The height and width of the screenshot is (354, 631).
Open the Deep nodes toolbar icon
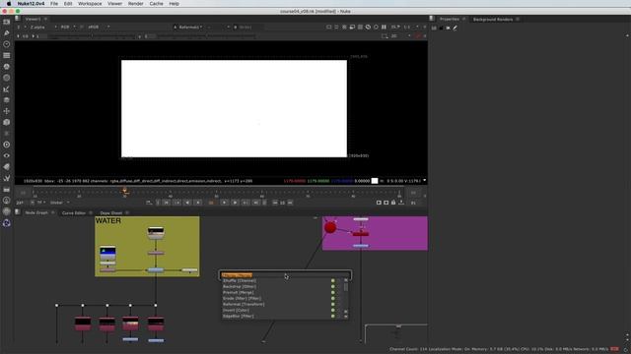7,145
